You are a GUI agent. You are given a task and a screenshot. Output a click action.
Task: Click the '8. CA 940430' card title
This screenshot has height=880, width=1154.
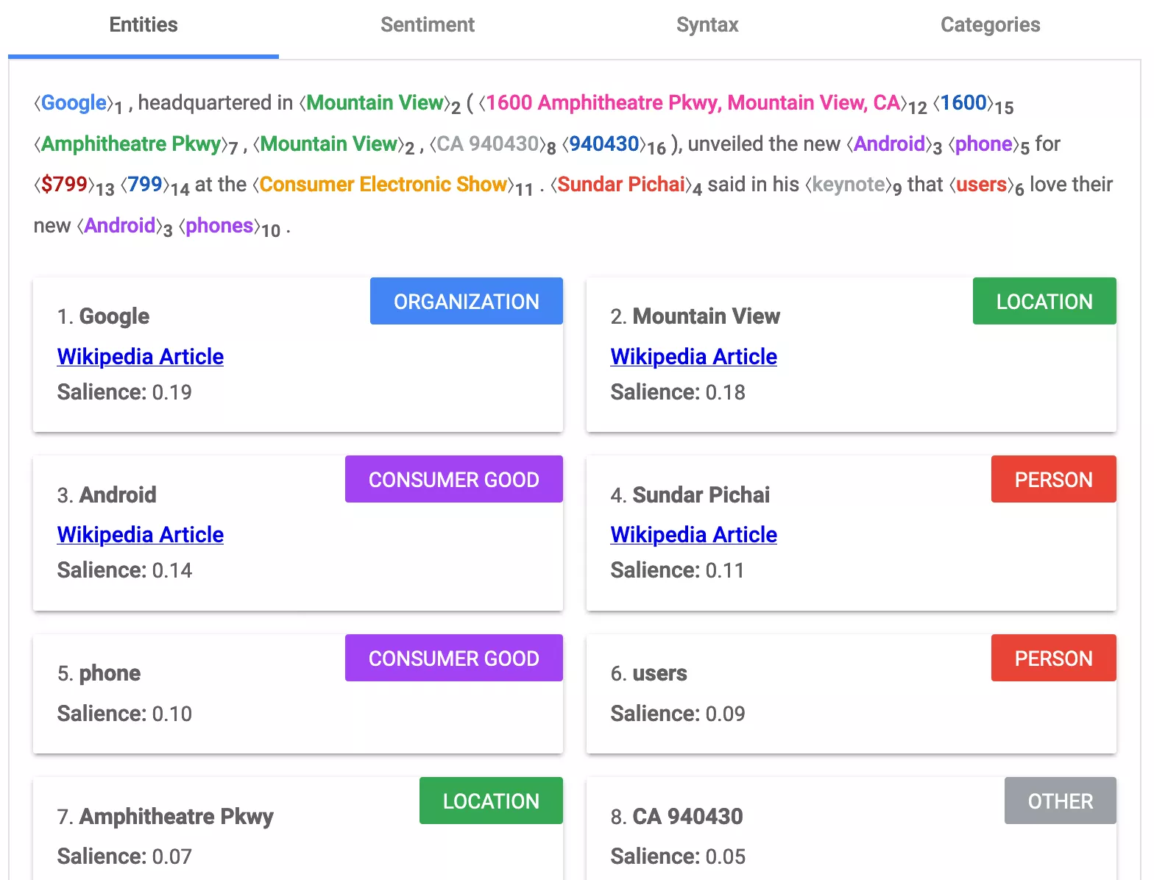tap(677, 816)
